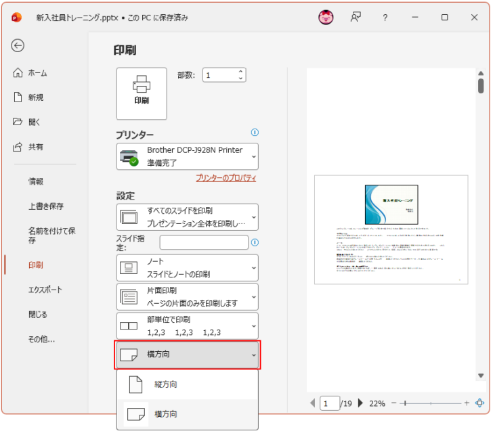Click the fit-to-page zoom icon

(479, 403)
